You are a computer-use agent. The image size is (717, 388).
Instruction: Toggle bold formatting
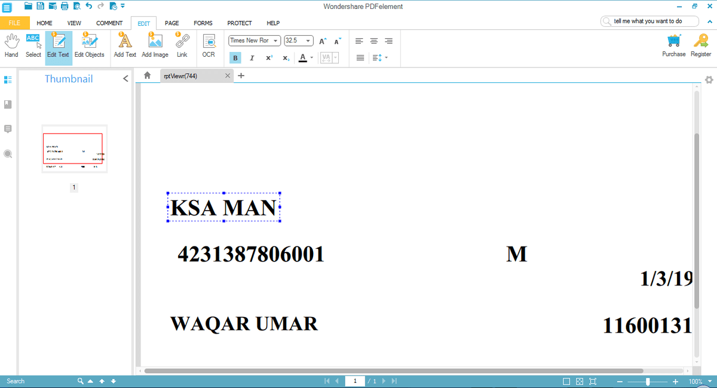click(235, 58)
